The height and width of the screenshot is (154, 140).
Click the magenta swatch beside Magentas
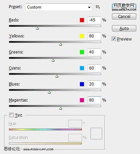point(82,100)
